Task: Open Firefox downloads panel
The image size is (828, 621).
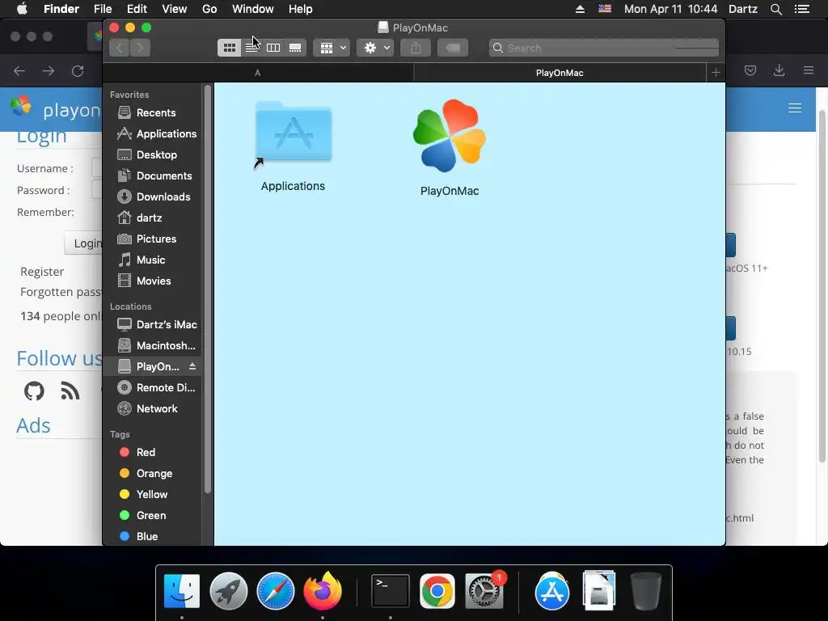Action: click(x=779, y=70)
